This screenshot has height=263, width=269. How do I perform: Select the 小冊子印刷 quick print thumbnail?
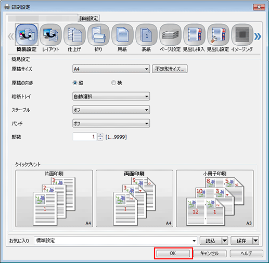pyautogui.click(x=215, y=199)
